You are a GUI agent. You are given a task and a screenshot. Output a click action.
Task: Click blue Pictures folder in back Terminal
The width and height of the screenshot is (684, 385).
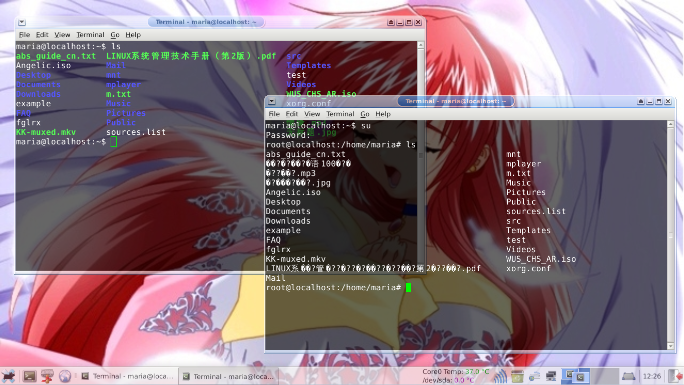tap(126, 113)
